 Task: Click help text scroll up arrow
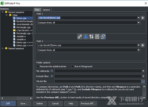click(x=144, y=87)
